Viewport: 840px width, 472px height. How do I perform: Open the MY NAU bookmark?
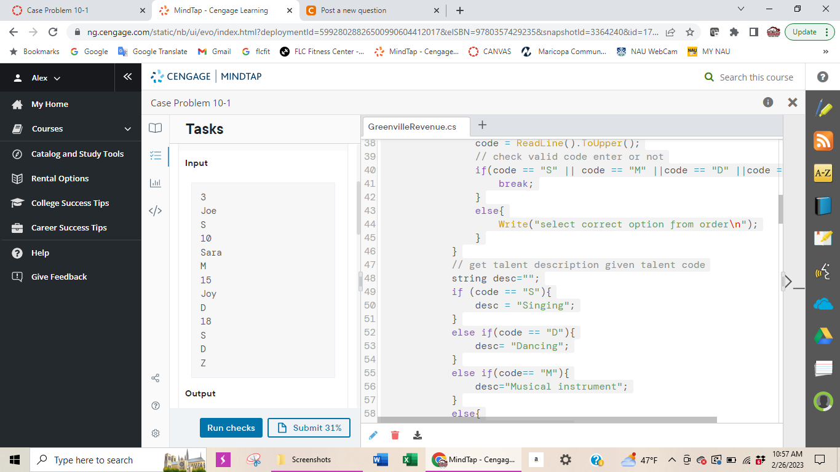pyautogui.click(x=708, y=52)
